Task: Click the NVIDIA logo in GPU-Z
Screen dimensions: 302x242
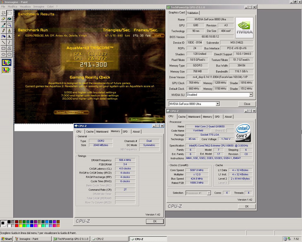Action: [x=244, y=28]
